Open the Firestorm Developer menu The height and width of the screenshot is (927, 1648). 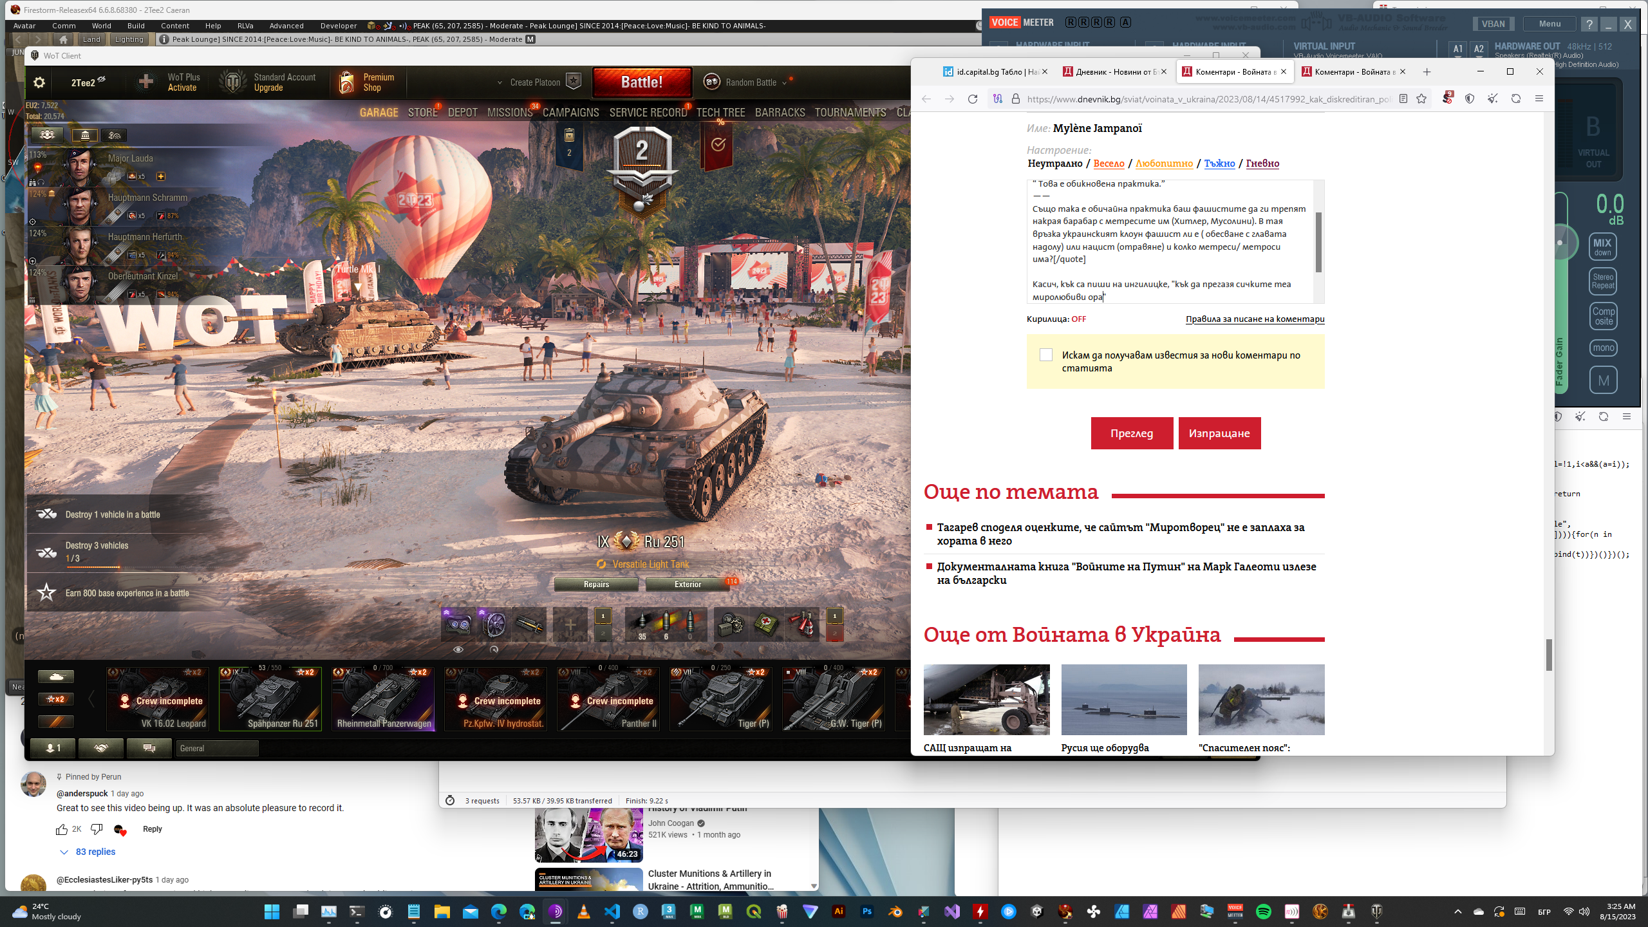tap(339, 26)
